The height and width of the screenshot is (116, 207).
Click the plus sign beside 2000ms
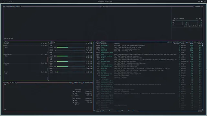click(201, 6)
